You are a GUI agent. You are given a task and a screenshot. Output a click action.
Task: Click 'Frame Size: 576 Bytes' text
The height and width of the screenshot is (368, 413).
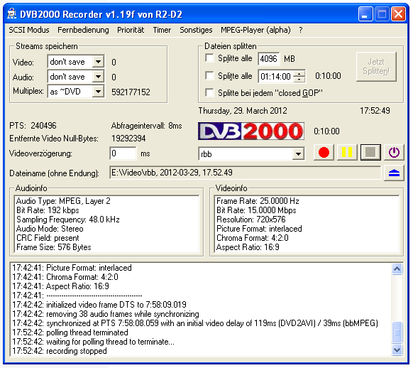(54, 247)
